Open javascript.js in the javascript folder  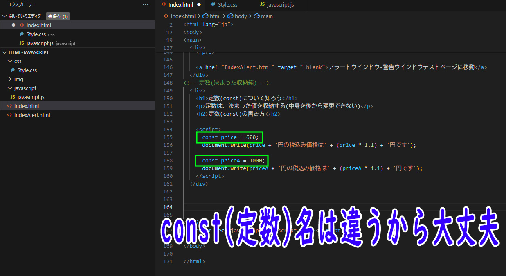(x=77, y=97)
